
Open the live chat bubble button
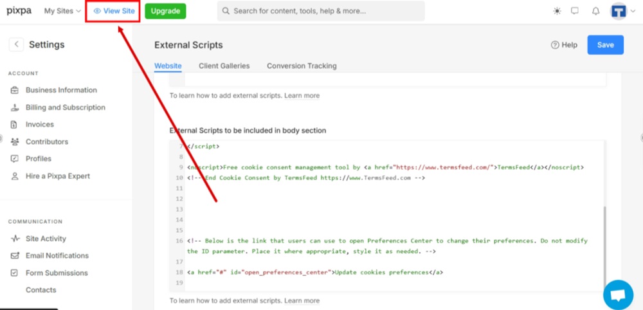point(618,295)
